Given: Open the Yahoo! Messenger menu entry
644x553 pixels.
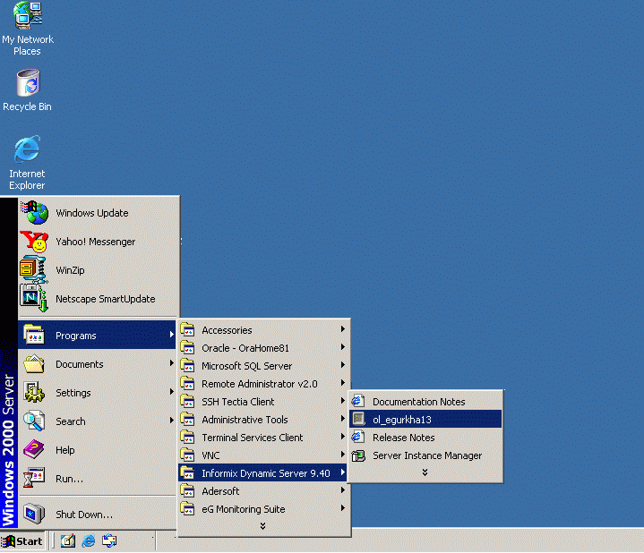Looking at the screenshot, I should [99, 242].
